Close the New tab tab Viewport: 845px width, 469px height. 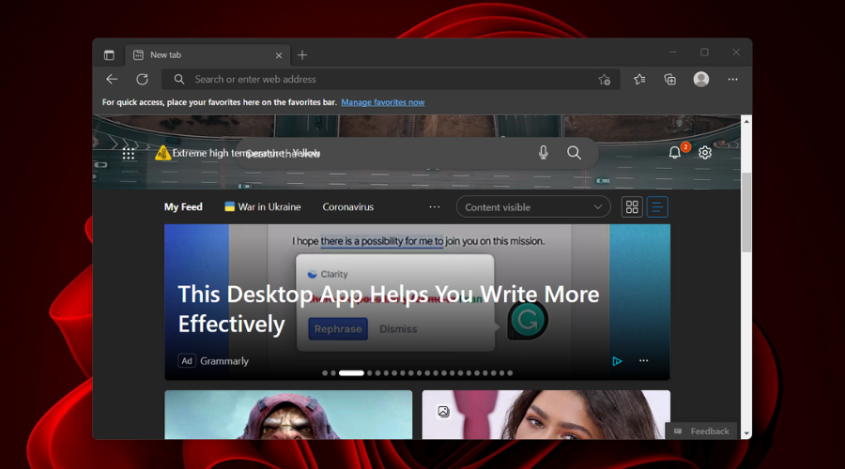tap(279, 55)
